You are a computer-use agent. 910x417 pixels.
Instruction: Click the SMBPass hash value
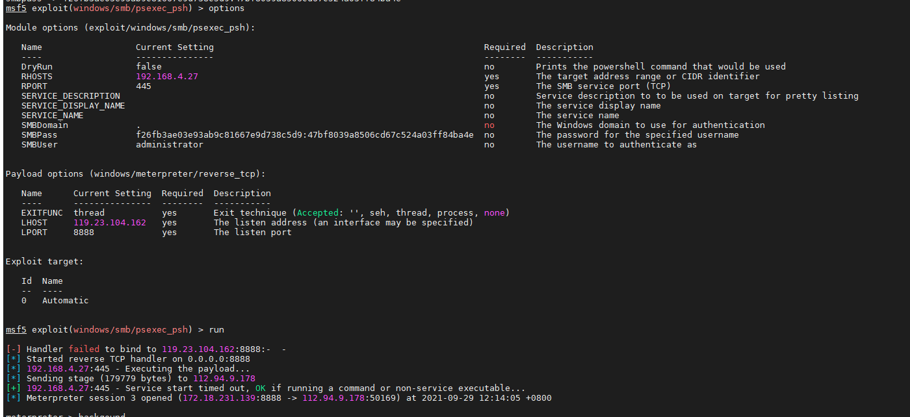(305, 134)
